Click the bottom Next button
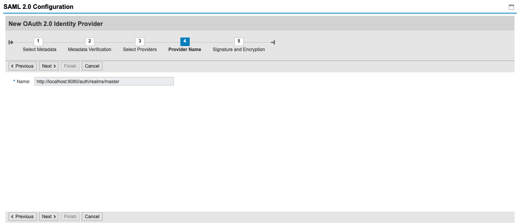The image size is (518, 224). (49, 217)
